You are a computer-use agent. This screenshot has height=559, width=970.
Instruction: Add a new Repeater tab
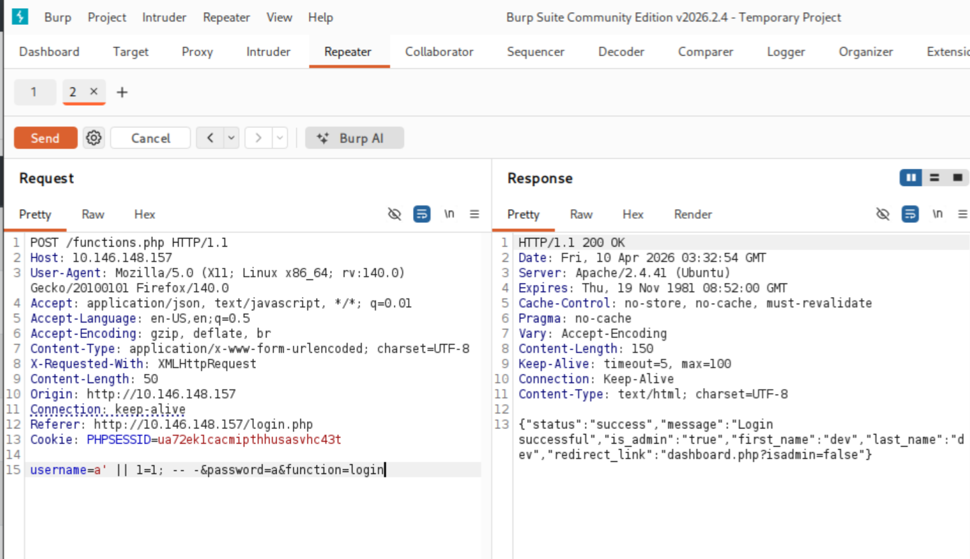click(122, 92)
